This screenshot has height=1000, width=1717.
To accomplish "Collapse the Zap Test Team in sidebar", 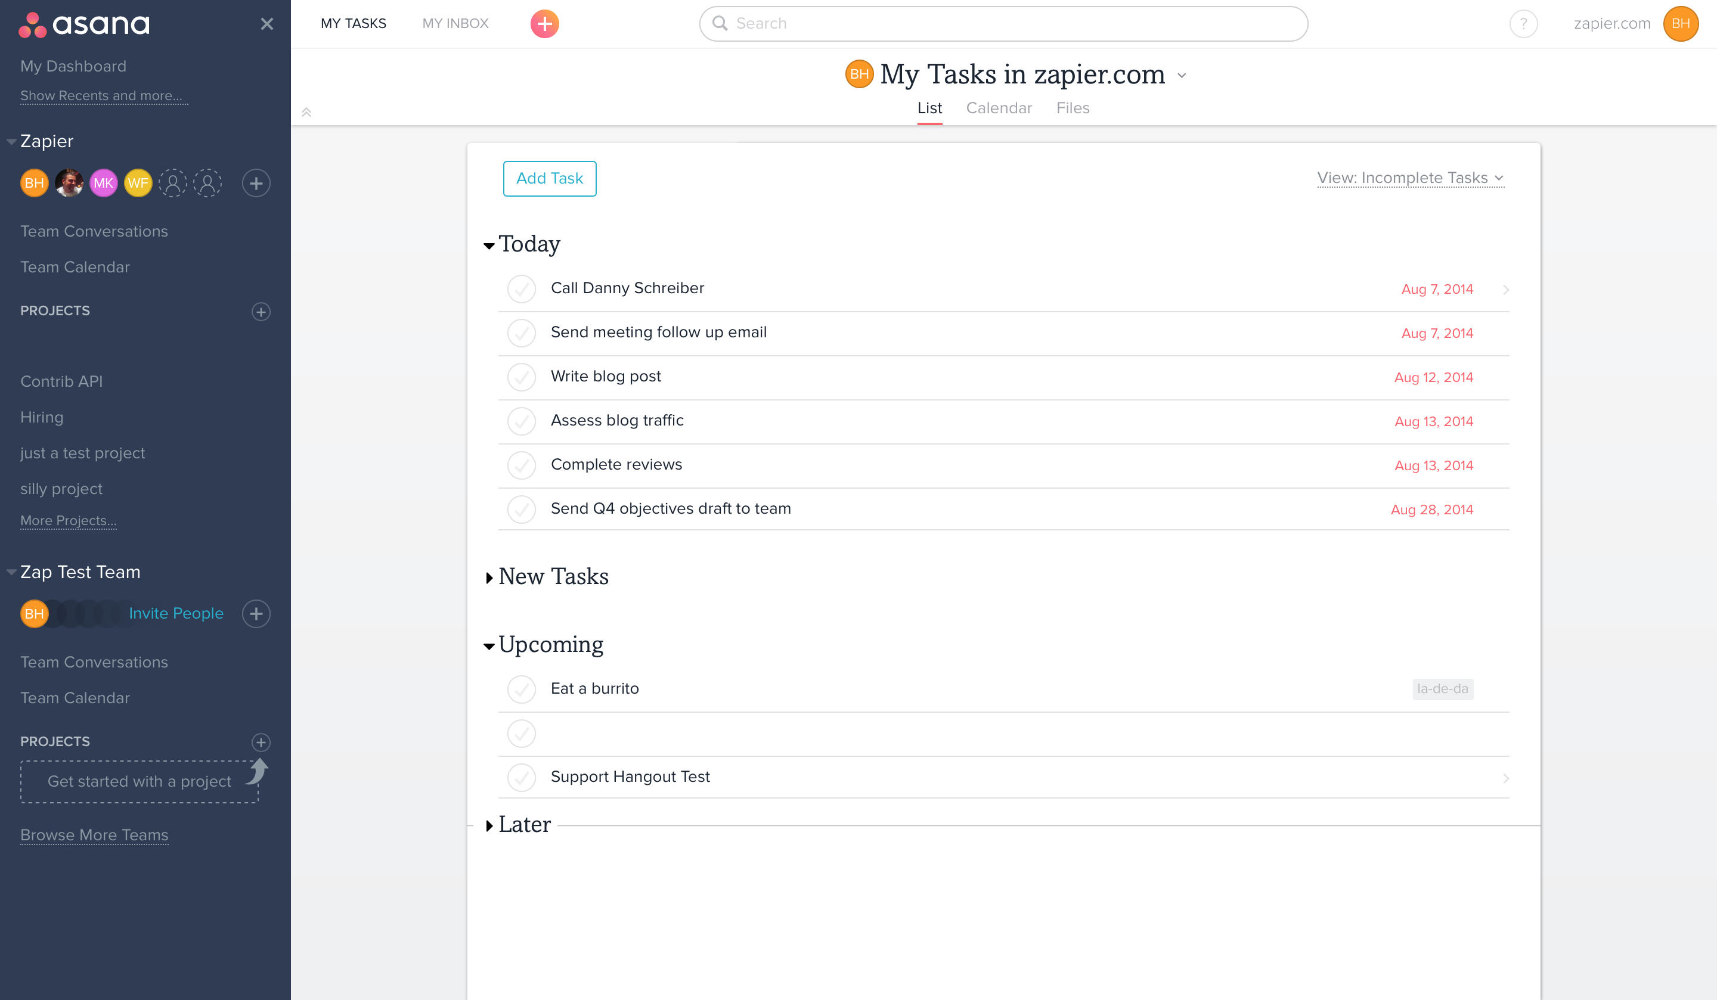I will 11,572.
